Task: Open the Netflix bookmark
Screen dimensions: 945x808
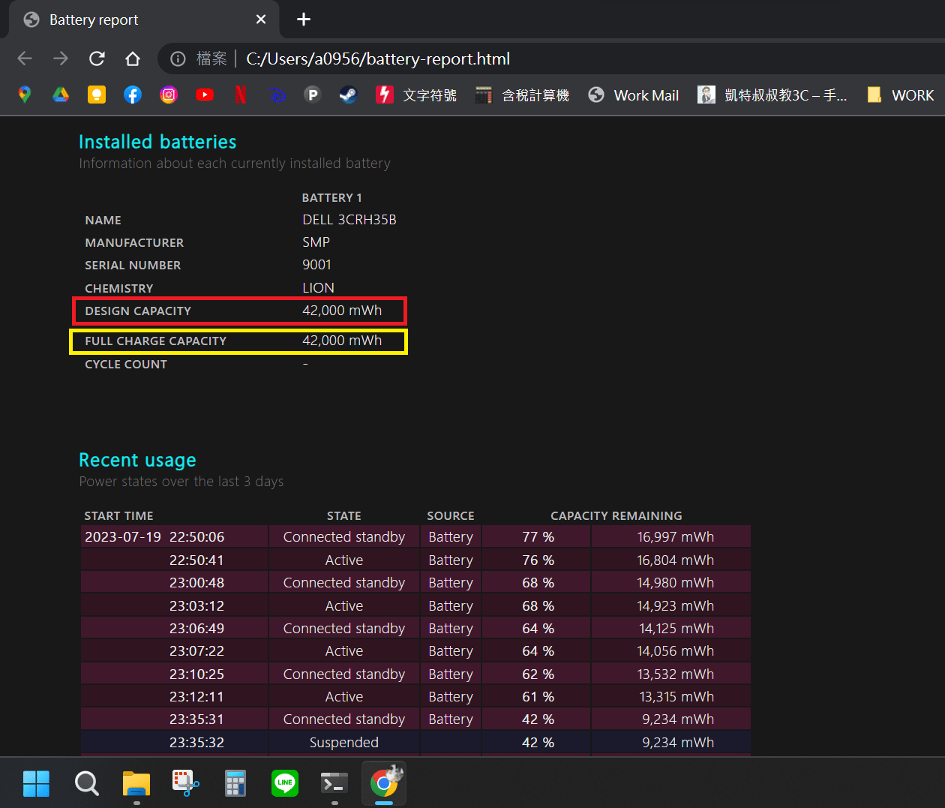Action: tap(240, 95)
